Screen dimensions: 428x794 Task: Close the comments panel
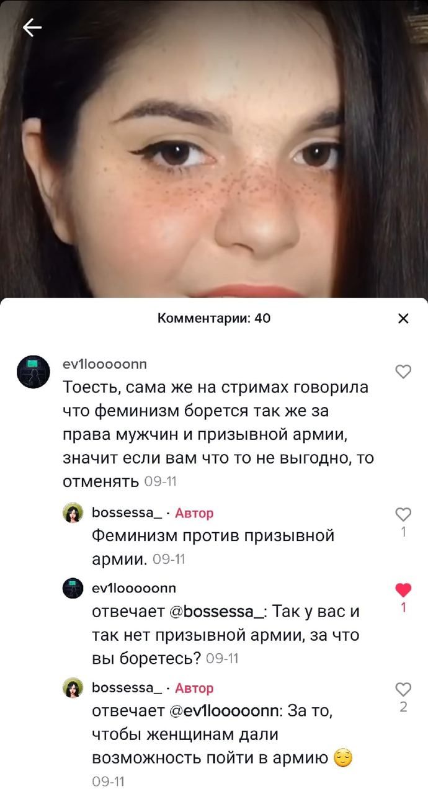click(403, 319)
